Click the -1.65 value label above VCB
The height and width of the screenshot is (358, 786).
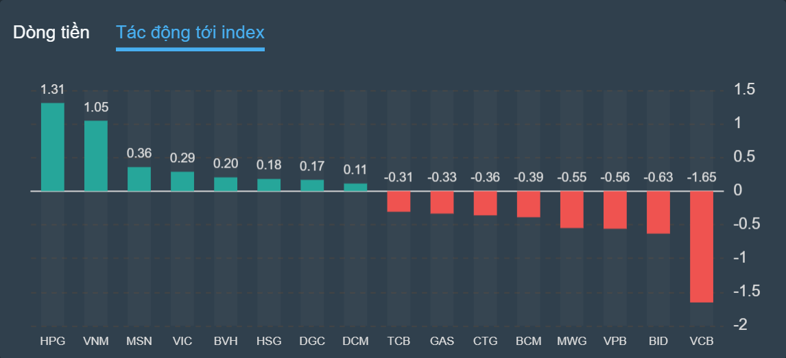click(x=702, y=177)
